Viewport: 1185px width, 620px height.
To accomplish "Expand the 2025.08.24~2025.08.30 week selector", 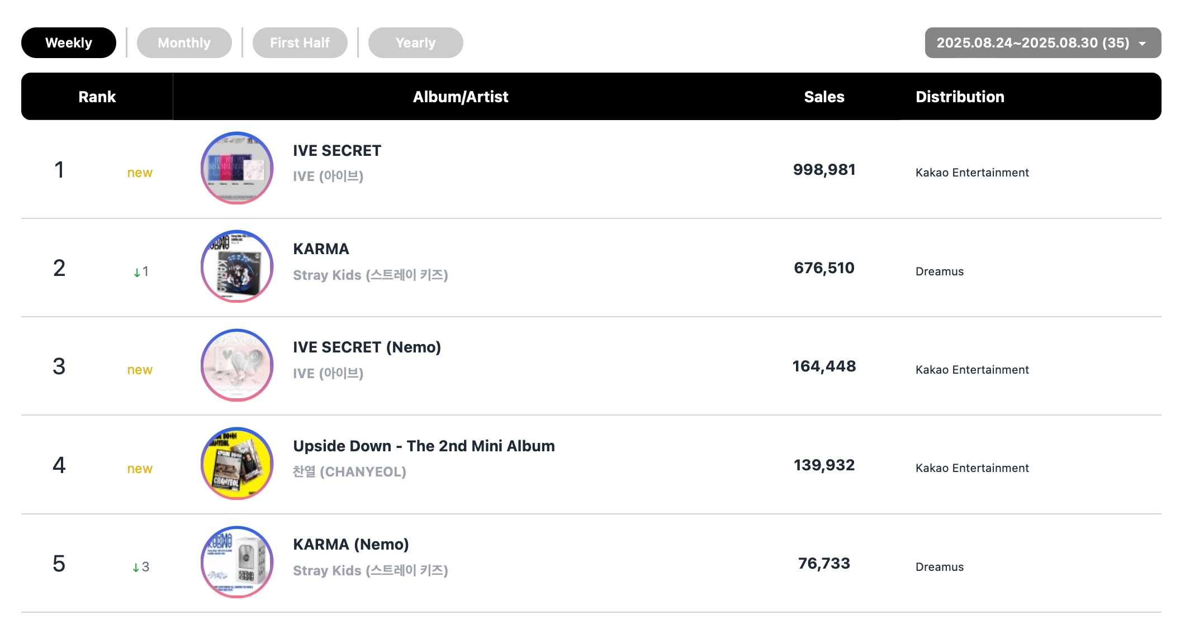I will 1043,43.
